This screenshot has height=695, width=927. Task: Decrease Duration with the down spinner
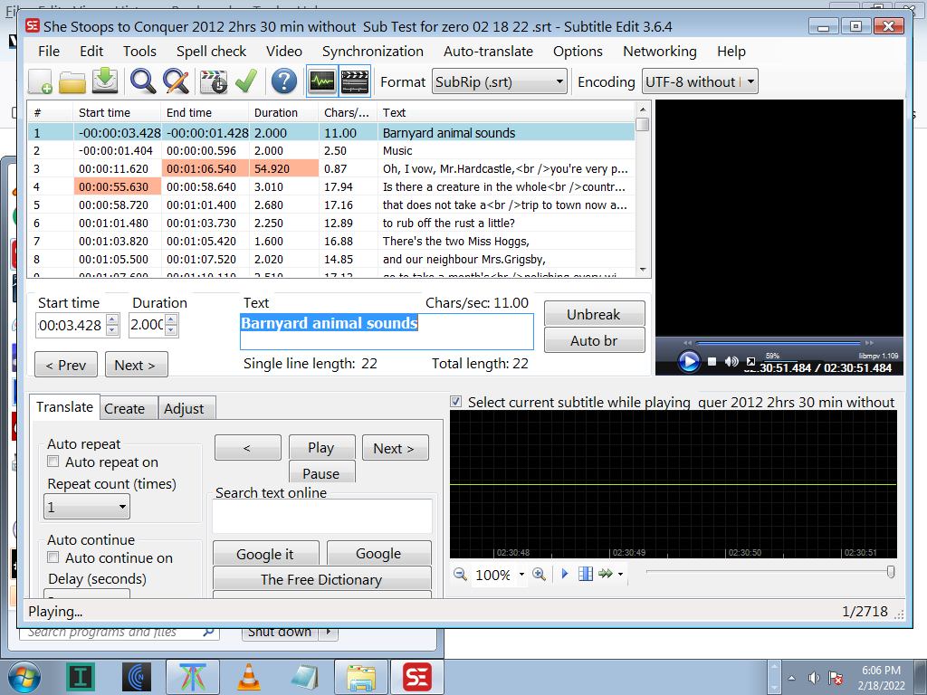click(171, 330)
